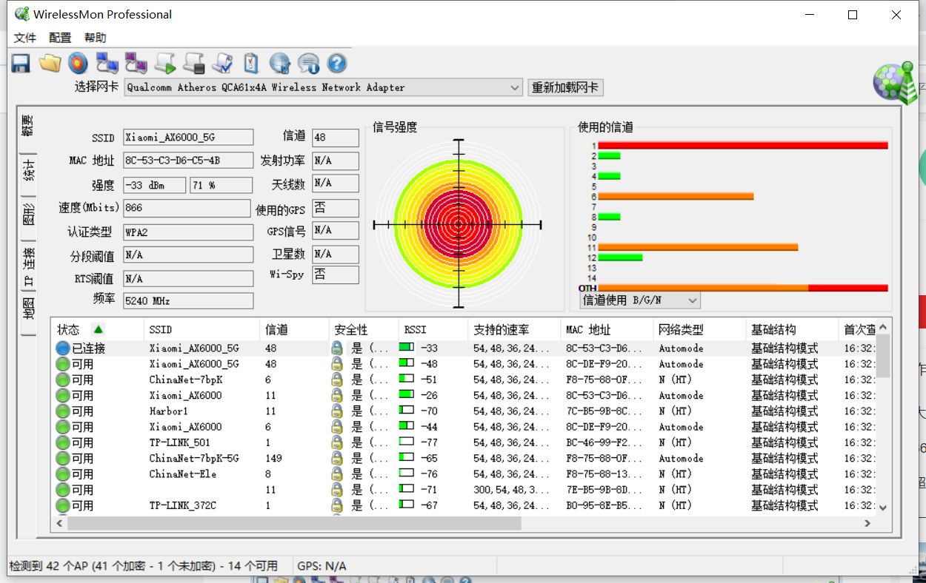Click the SSID input field
Viewport: 926px width, 583px height.
point(188,137)
